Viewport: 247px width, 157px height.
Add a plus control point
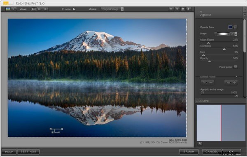pyautogui.click(x=231, y=82)
